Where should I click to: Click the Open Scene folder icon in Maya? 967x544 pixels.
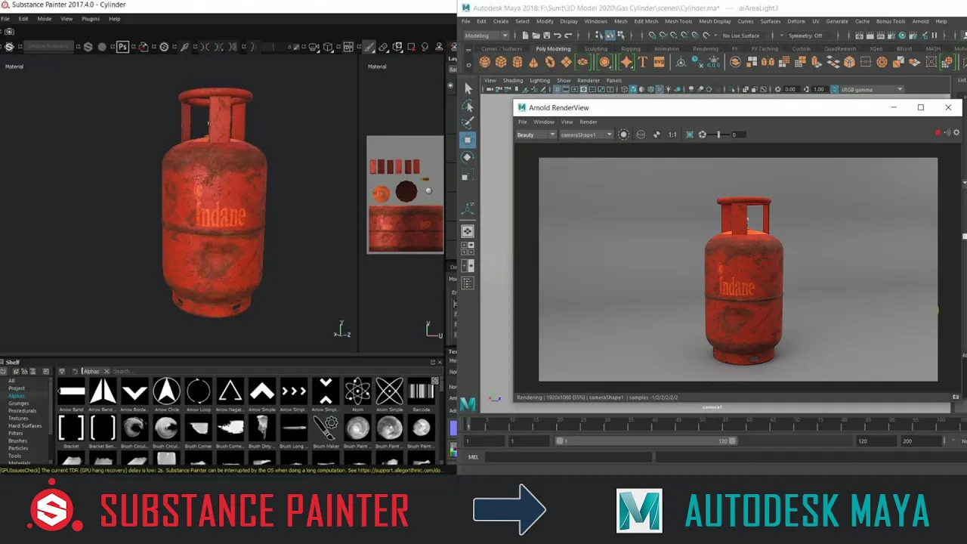pyautogui.click(x=536, y=36)
